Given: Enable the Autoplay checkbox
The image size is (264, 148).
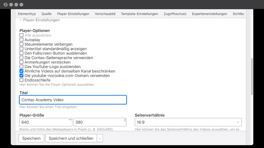Looking at the screenshot, I should 22,40.
